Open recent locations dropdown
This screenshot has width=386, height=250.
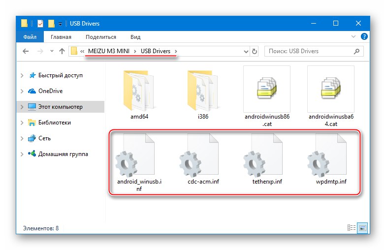tap(52, 51)
